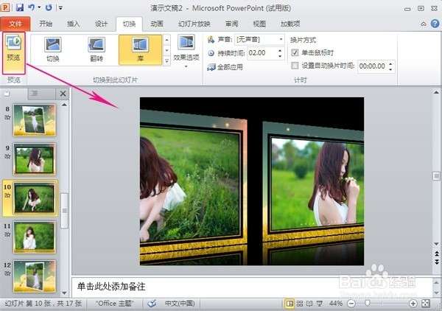The width and height of the screenshot is (442, 311).
Task: Open the 动画 (Animations) ribbon tab
Action: pos(157,23)
